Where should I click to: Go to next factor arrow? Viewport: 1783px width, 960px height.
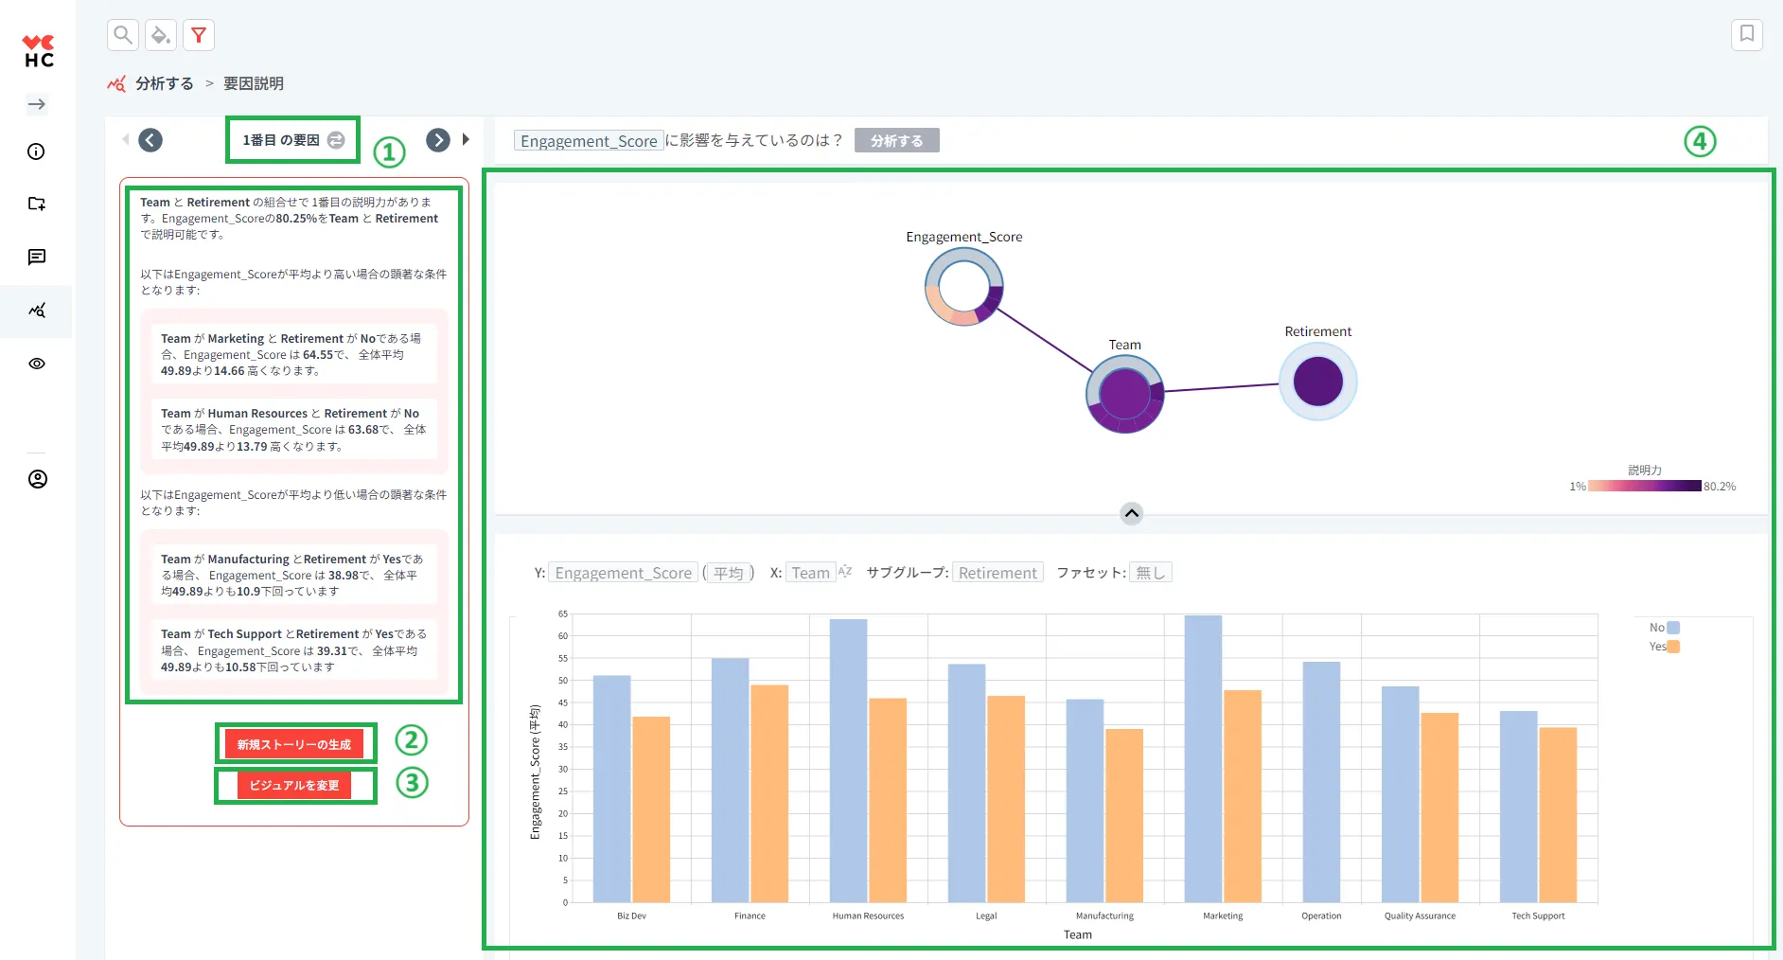click(438, 140)
